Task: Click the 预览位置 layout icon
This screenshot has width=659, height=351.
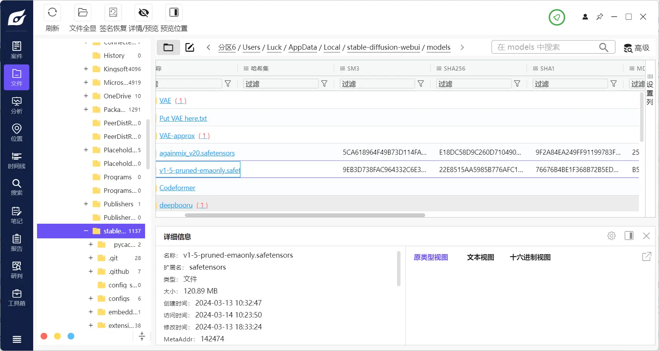Action: (174, 13)
